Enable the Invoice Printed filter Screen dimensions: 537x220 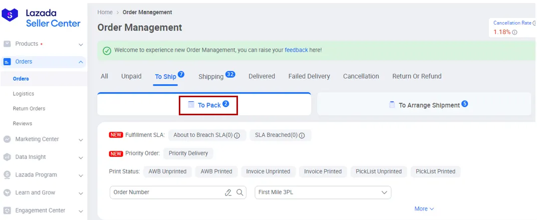[x=323, y=171]
